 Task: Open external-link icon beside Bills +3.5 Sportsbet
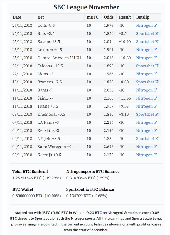click(156, 33)
